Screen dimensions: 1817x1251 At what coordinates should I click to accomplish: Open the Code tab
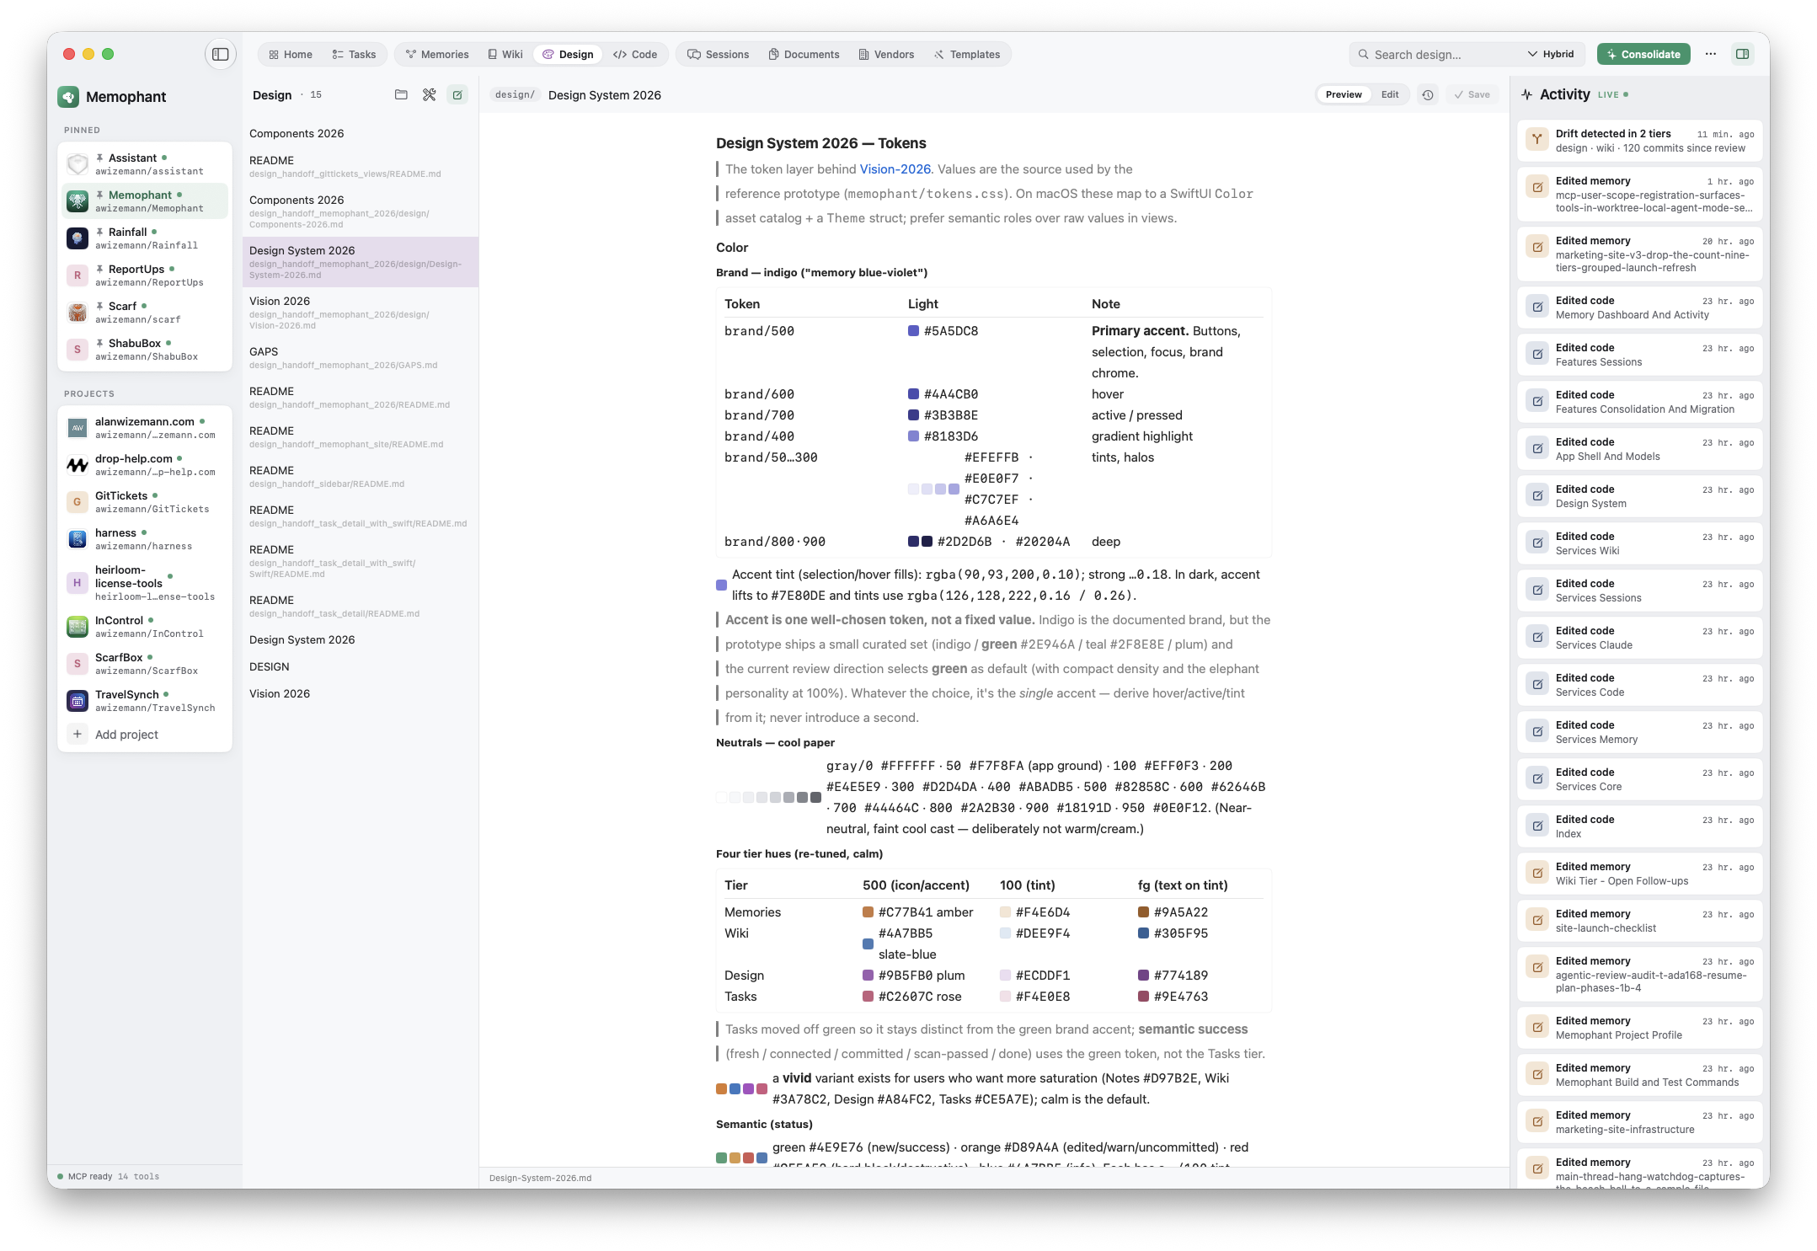(635, 55)
